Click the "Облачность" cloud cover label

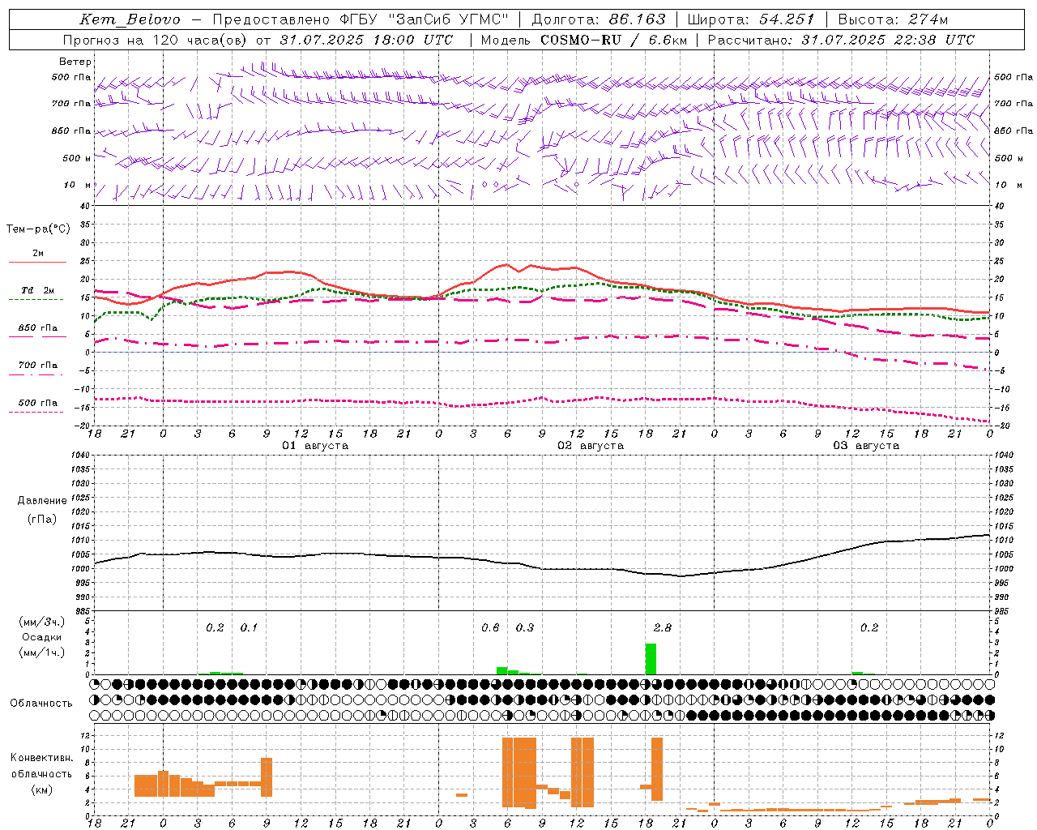point(41,703)
